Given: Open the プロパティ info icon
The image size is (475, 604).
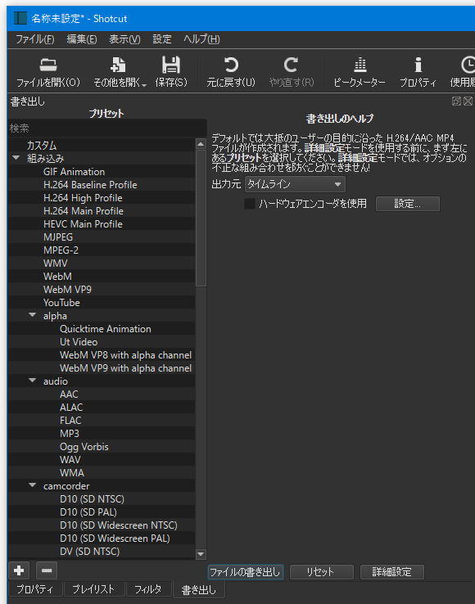Looking at the screenshot, I should [418, 65].
